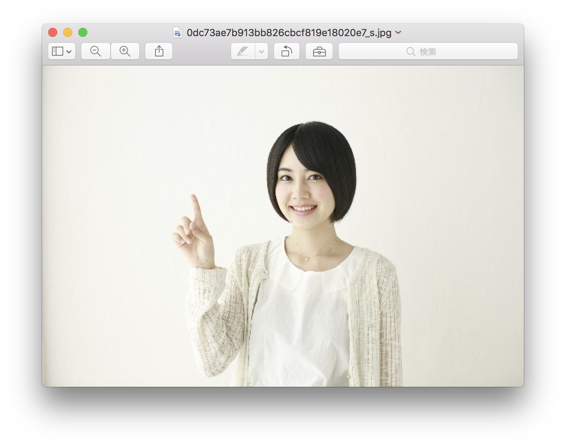Minimize the window with the yellow button
The width and height of the screenshot is (566, 447).
tap(68, 32)
